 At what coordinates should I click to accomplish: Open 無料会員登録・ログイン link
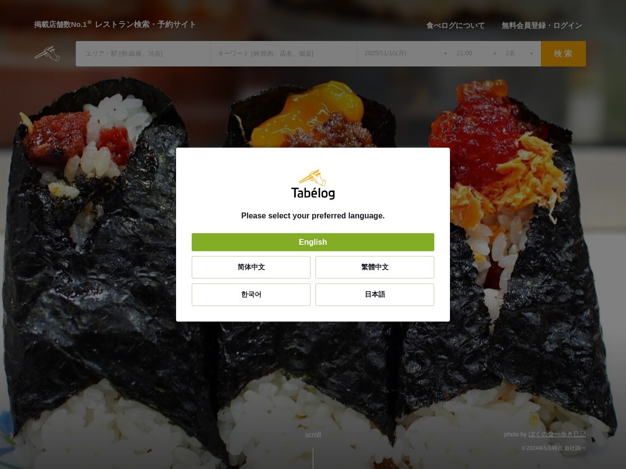click(x=542, y=25)
